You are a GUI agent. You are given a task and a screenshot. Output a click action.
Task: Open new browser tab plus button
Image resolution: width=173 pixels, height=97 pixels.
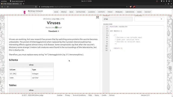coord(24,4)
